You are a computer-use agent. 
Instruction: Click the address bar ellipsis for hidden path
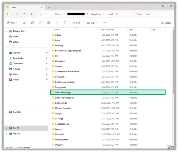51,14
